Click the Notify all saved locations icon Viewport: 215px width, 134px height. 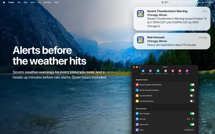pyautogui.click(x=137, y=90)
